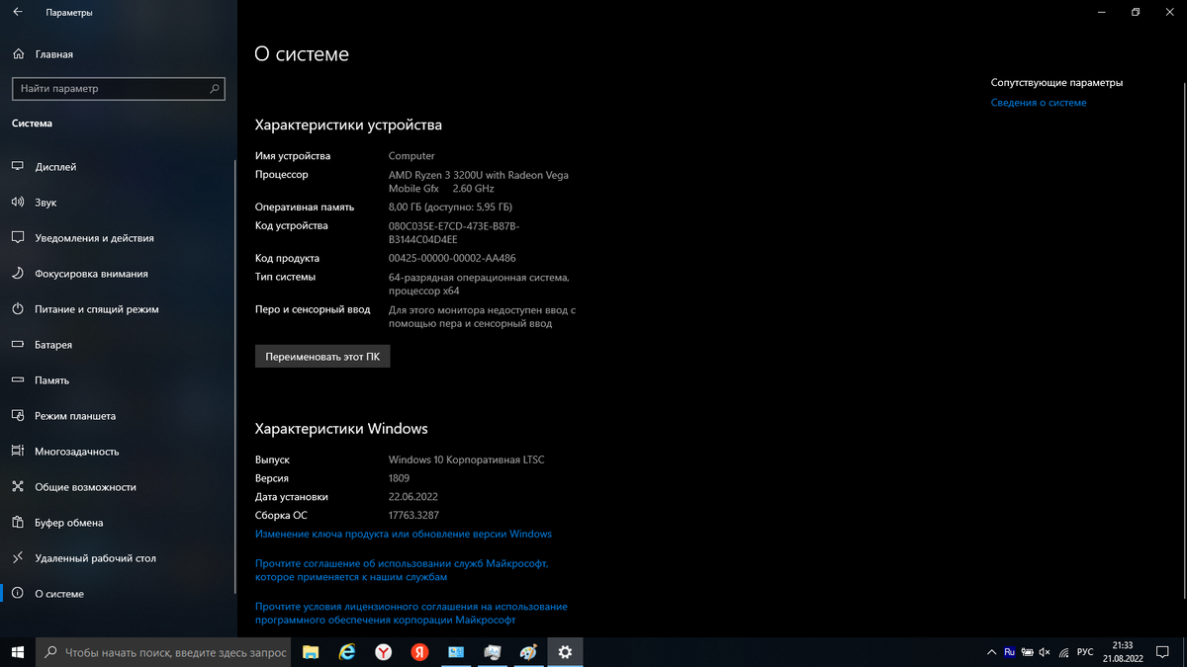Go back with the arrow in Параметры header
The height and width of the screenshot is (667, 1187).
[18, 13]
